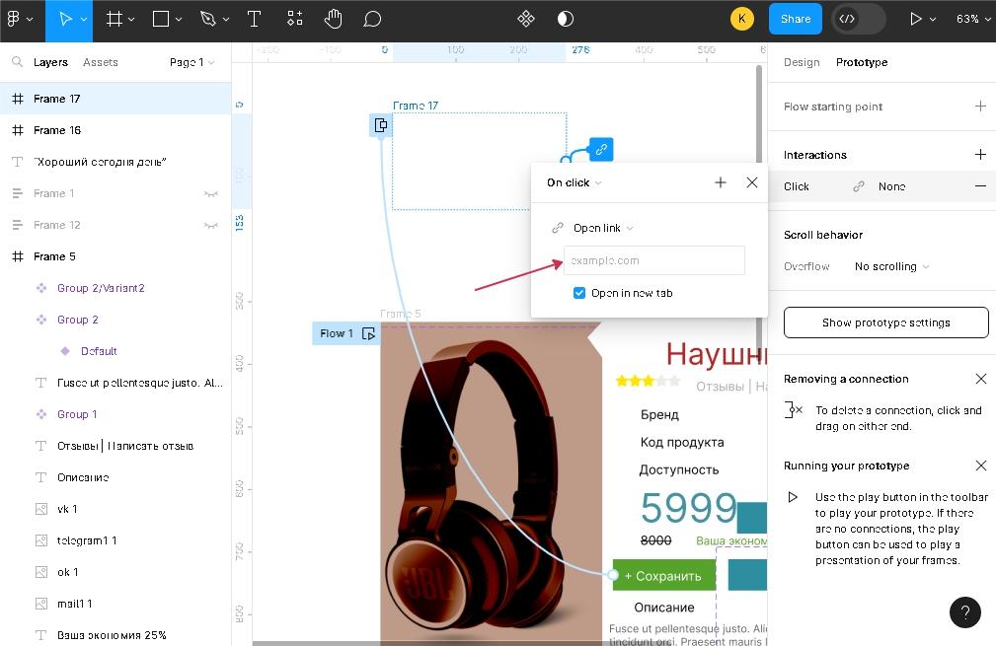Switch to the Design tab
The height and width of the screenshot is (646, 996).
click(x=802, y=62)
